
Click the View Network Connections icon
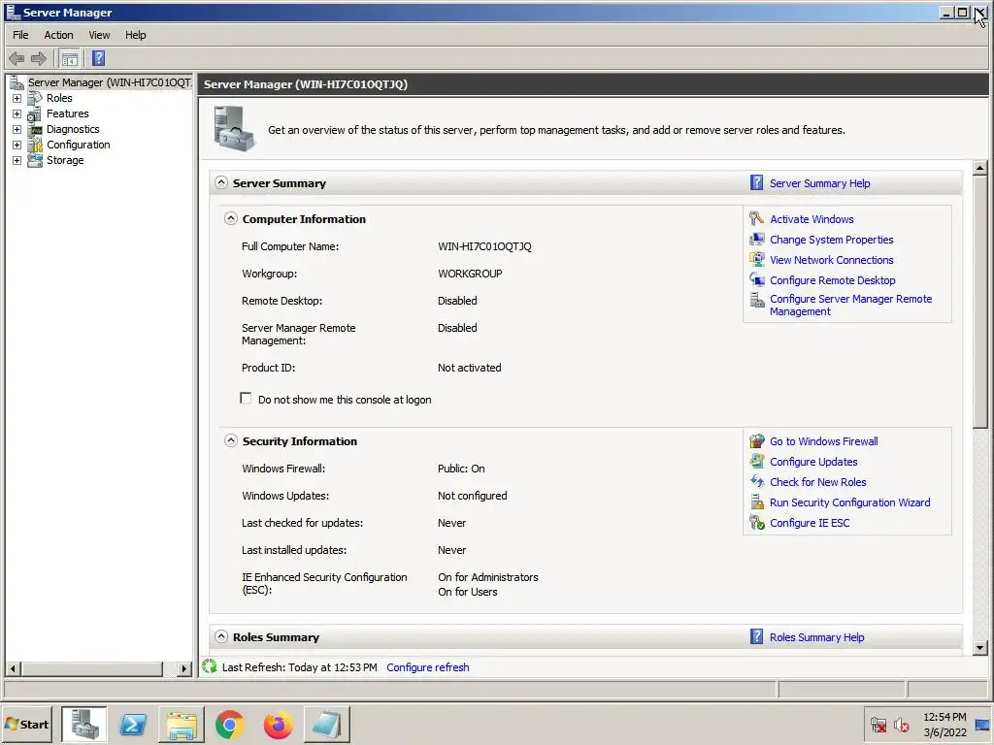756,260
